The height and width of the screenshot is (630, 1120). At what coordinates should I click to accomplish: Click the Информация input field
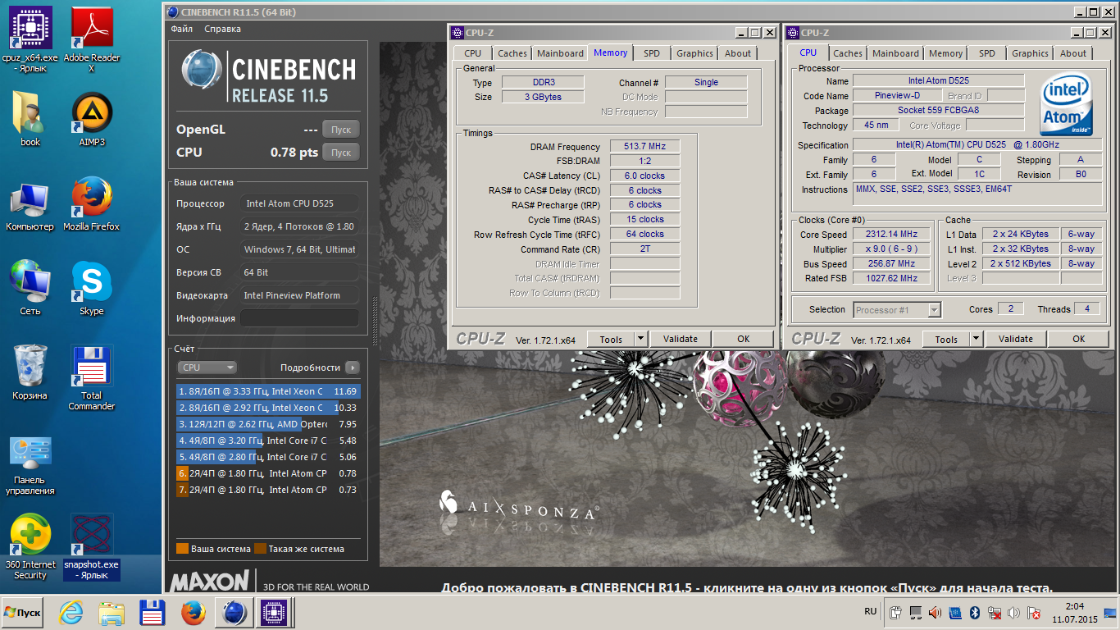(299, 318)
